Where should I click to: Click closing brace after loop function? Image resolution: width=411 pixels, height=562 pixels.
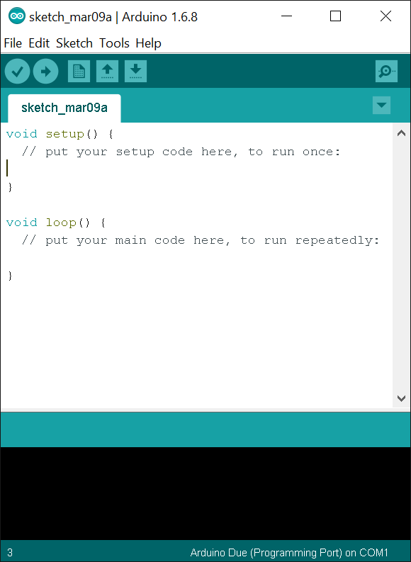click(10, 276)
